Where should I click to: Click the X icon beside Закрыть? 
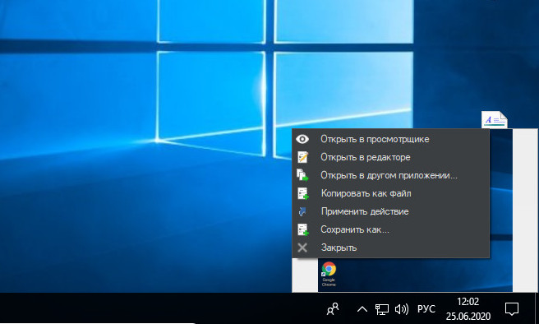point(302,248)
